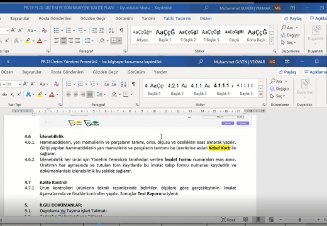Screen dimensions: 327x226
Task: Open Tablo Tasarımı tab in back window
Action: click(x=177, y=18)
